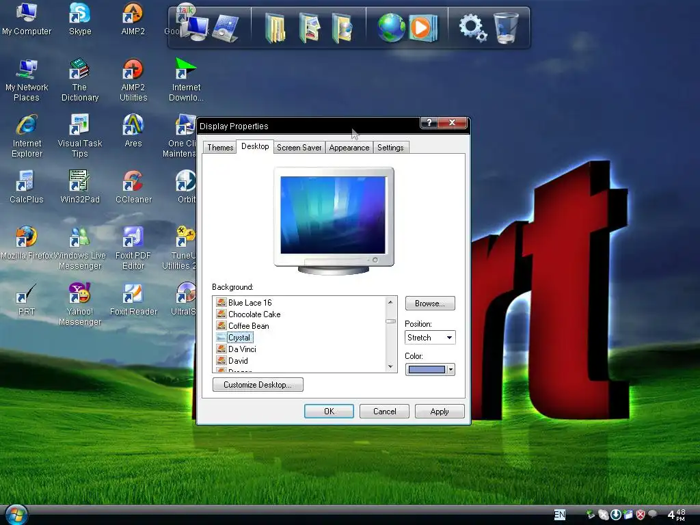Click Cancel in Display Properties
The height and width of the screenshot is (525, 700).
coord(384,411)
